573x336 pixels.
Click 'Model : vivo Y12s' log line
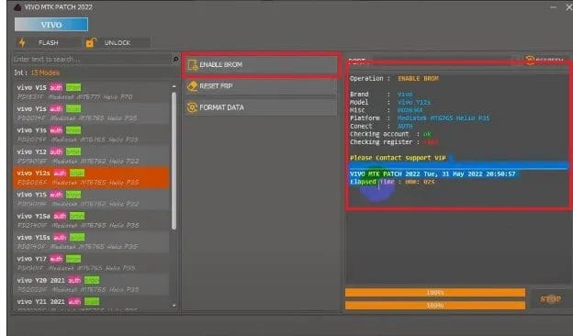pos(390,102)
